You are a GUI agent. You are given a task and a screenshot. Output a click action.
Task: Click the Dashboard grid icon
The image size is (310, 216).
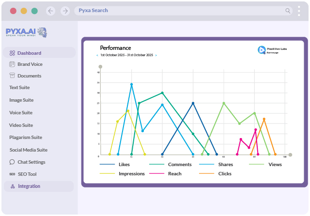click(12, 53)
